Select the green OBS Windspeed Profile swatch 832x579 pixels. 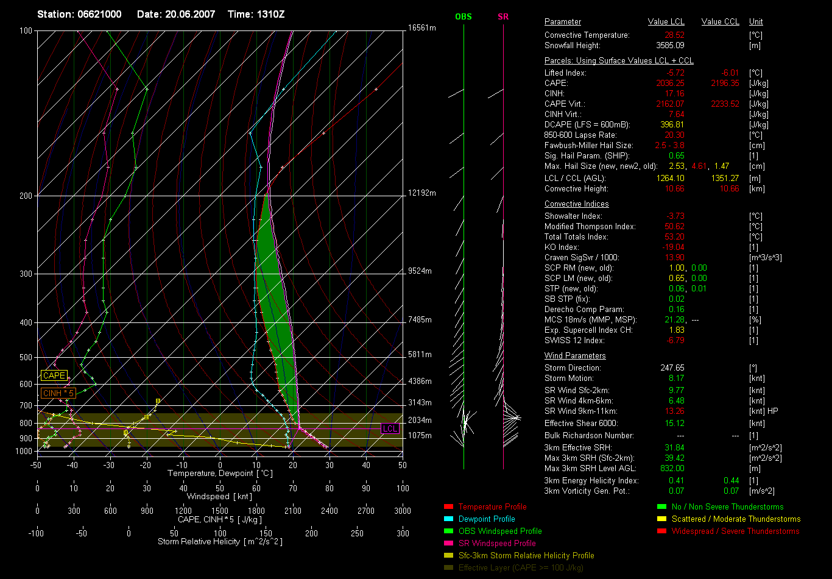pyautogui.click(x=448, y=531)
